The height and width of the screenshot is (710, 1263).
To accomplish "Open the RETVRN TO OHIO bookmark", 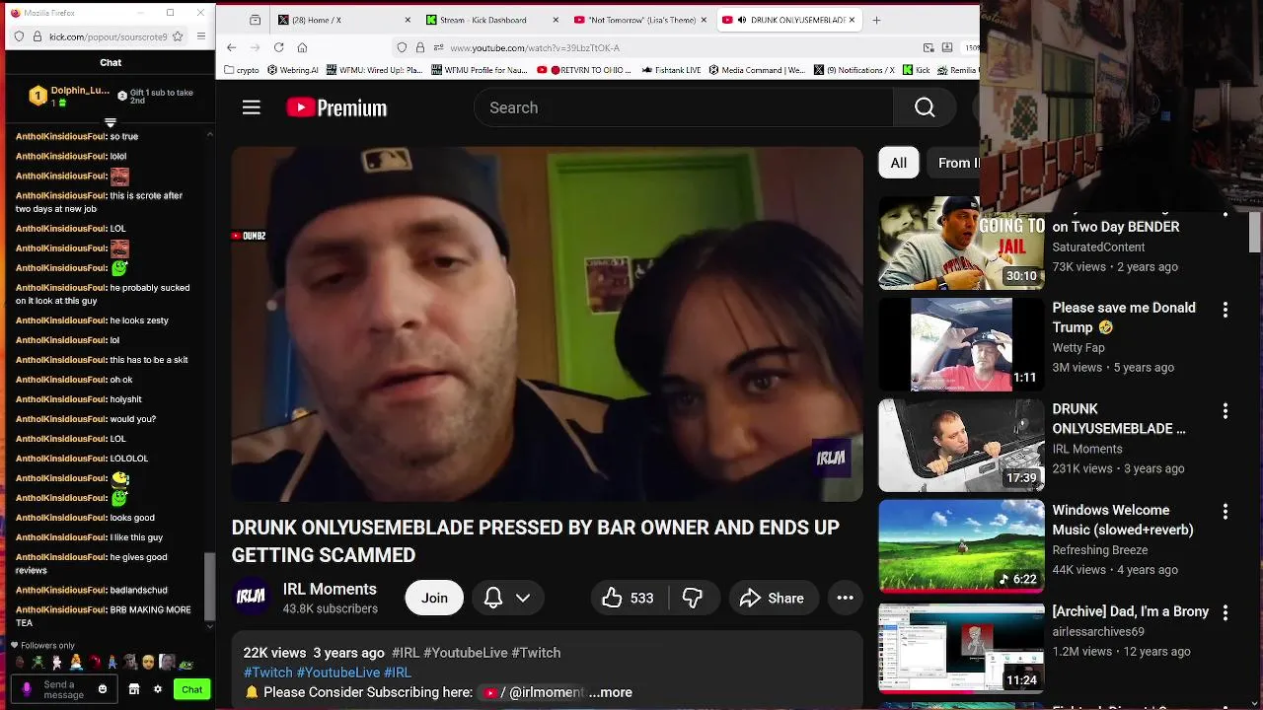I will pyautogui.click(x=586, y=70).
